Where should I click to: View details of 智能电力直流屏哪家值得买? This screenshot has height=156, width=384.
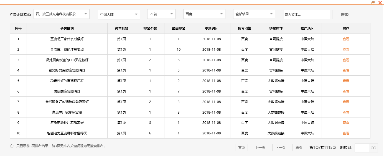click(346, 133)
